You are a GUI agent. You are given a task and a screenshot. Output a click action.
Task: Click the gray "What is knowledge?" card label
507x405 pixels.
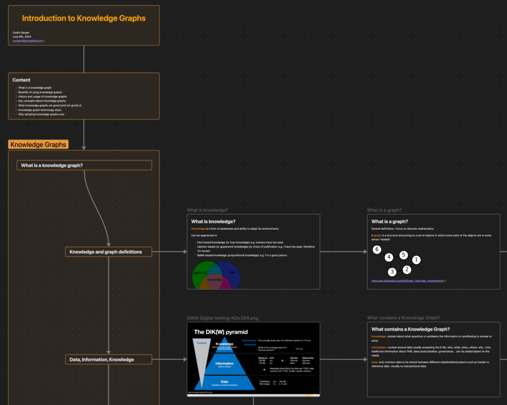click(x=207, y=210)
